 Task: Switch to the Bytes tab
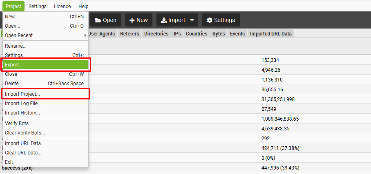pos(219,34)
